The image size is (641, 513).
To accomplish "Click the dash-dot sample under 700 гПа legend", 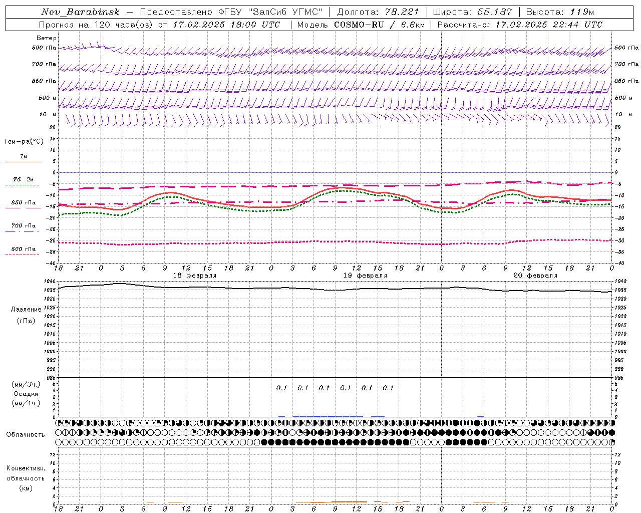I will (23, 231).
